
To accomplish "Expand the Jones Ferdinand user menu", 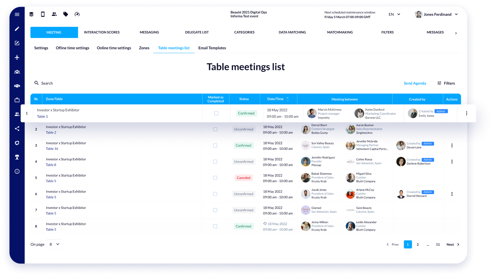I will 436,14.
